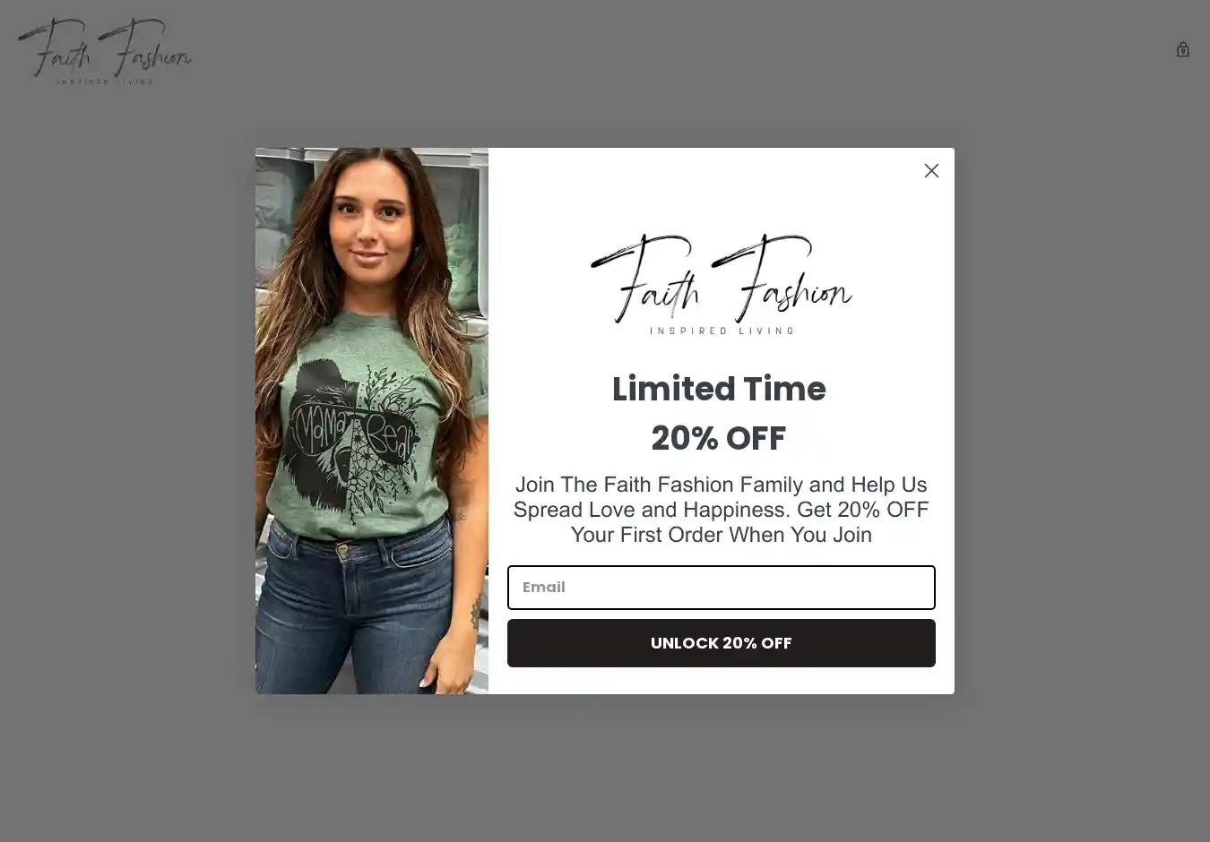1210x842 pixels.
Task: Click the Your First Order When You Join line
Action: [721, 535]
